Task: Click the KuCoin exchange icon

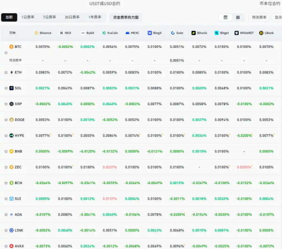Action: point(104,33)
